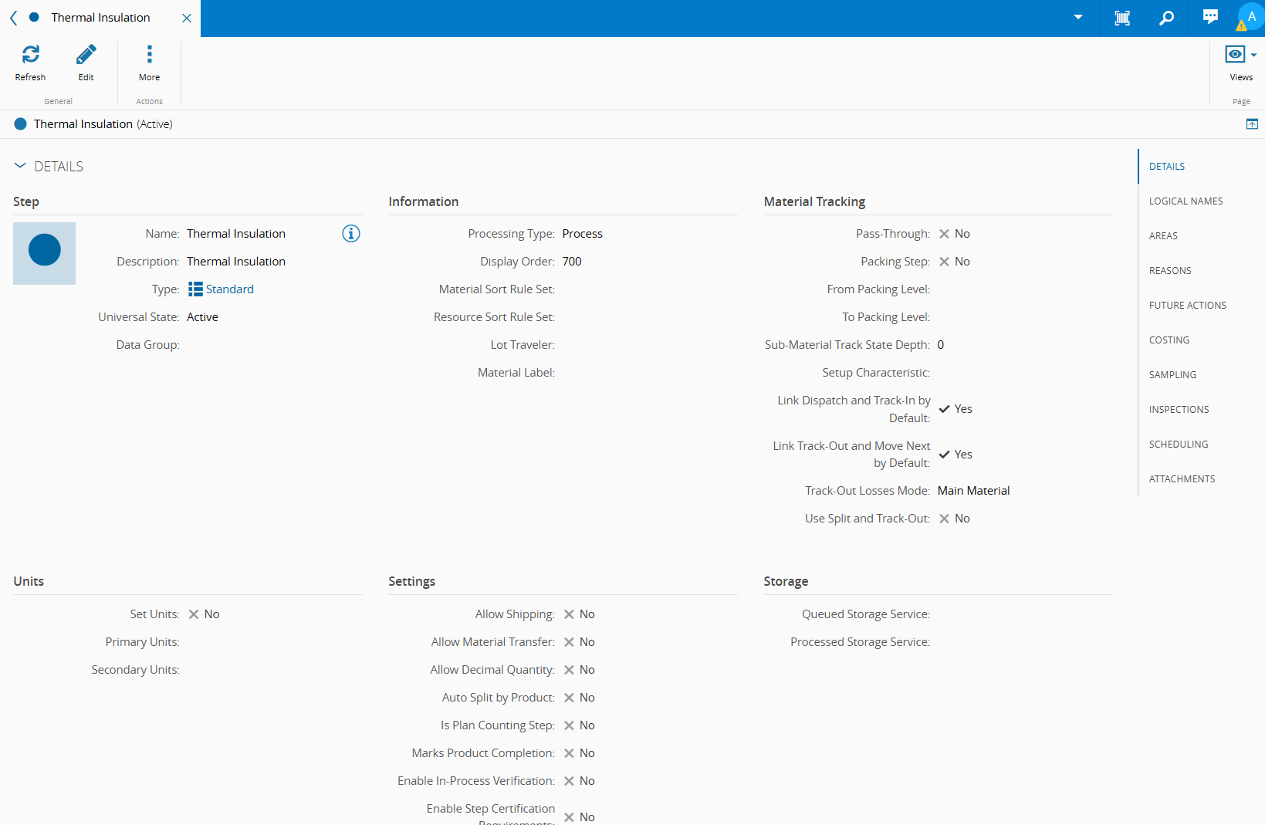Click the Sub-Material Track State Depth value 0
This screenshot has height=825, width=1265.
941,345
